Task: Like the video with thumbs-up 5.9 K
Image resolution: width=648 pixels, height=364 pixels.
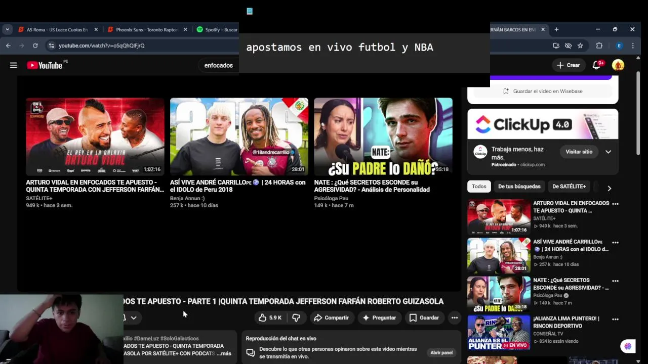Action: click(270, 317)
